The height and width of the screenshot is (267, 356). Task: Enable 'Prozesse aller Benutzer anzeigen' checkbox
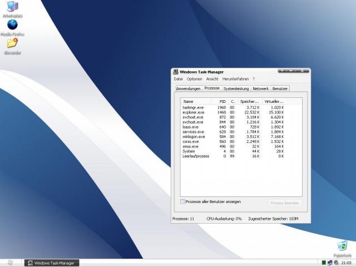(183, 201)
